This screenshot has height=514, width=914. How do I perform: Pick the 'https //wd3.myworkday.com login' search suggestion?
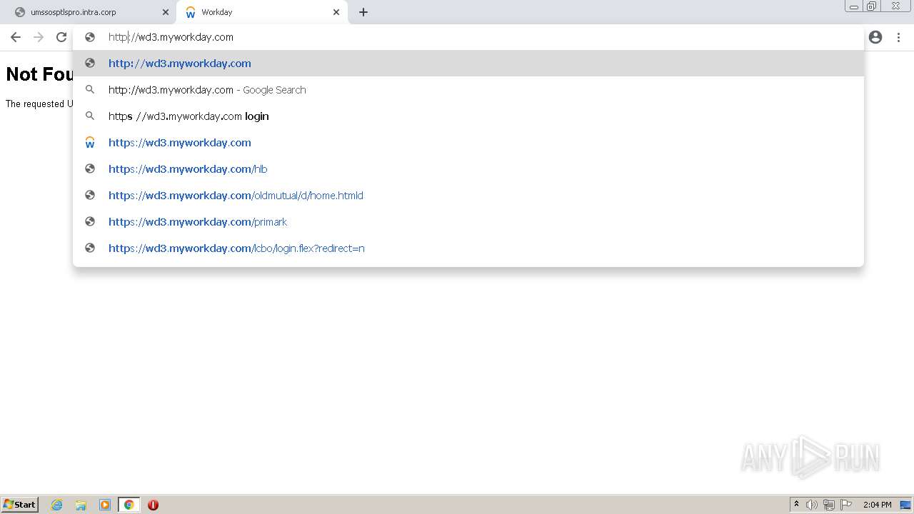click(468, 116)
